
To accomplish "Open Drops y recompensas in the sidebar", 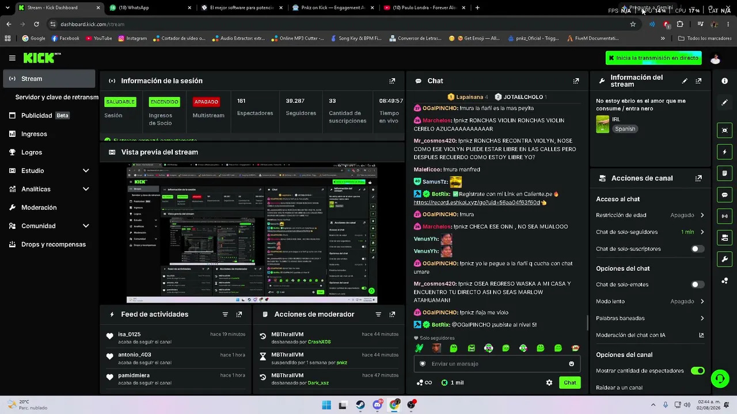I will coord(49,244).
